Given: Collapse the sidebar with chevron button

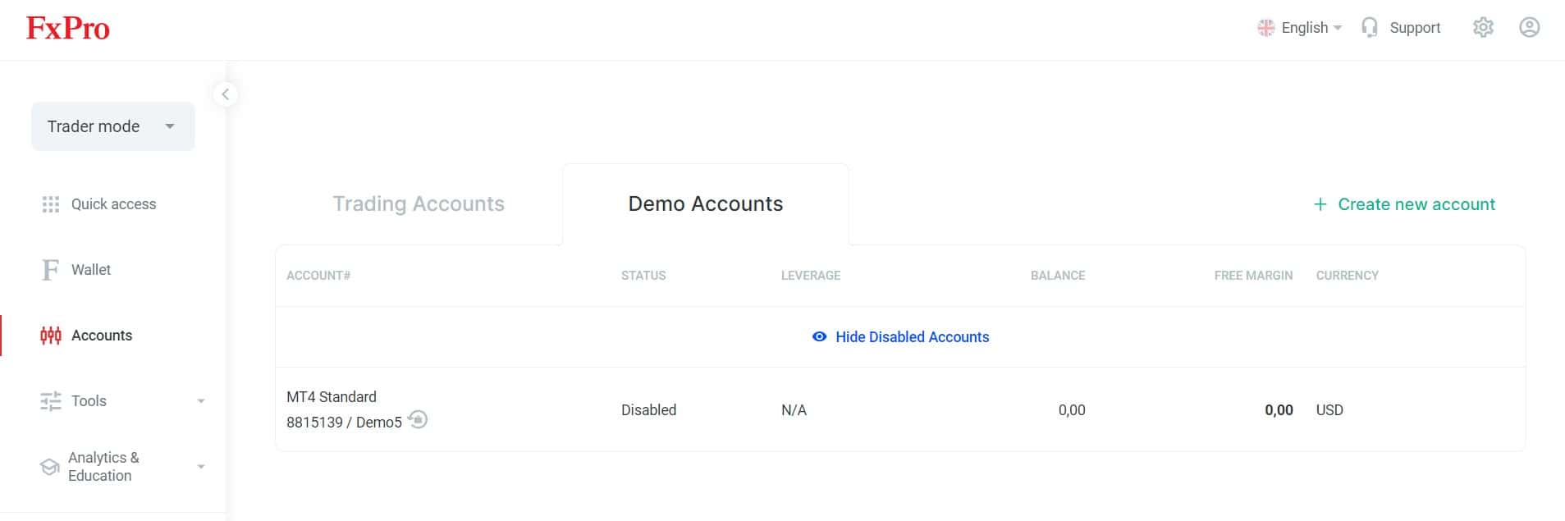Looking at the screenshot, I should coord(226,94).
